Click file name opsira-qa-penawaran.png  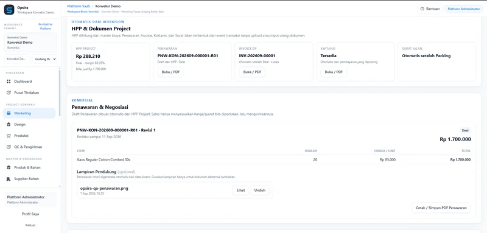(x=104, y=189)
